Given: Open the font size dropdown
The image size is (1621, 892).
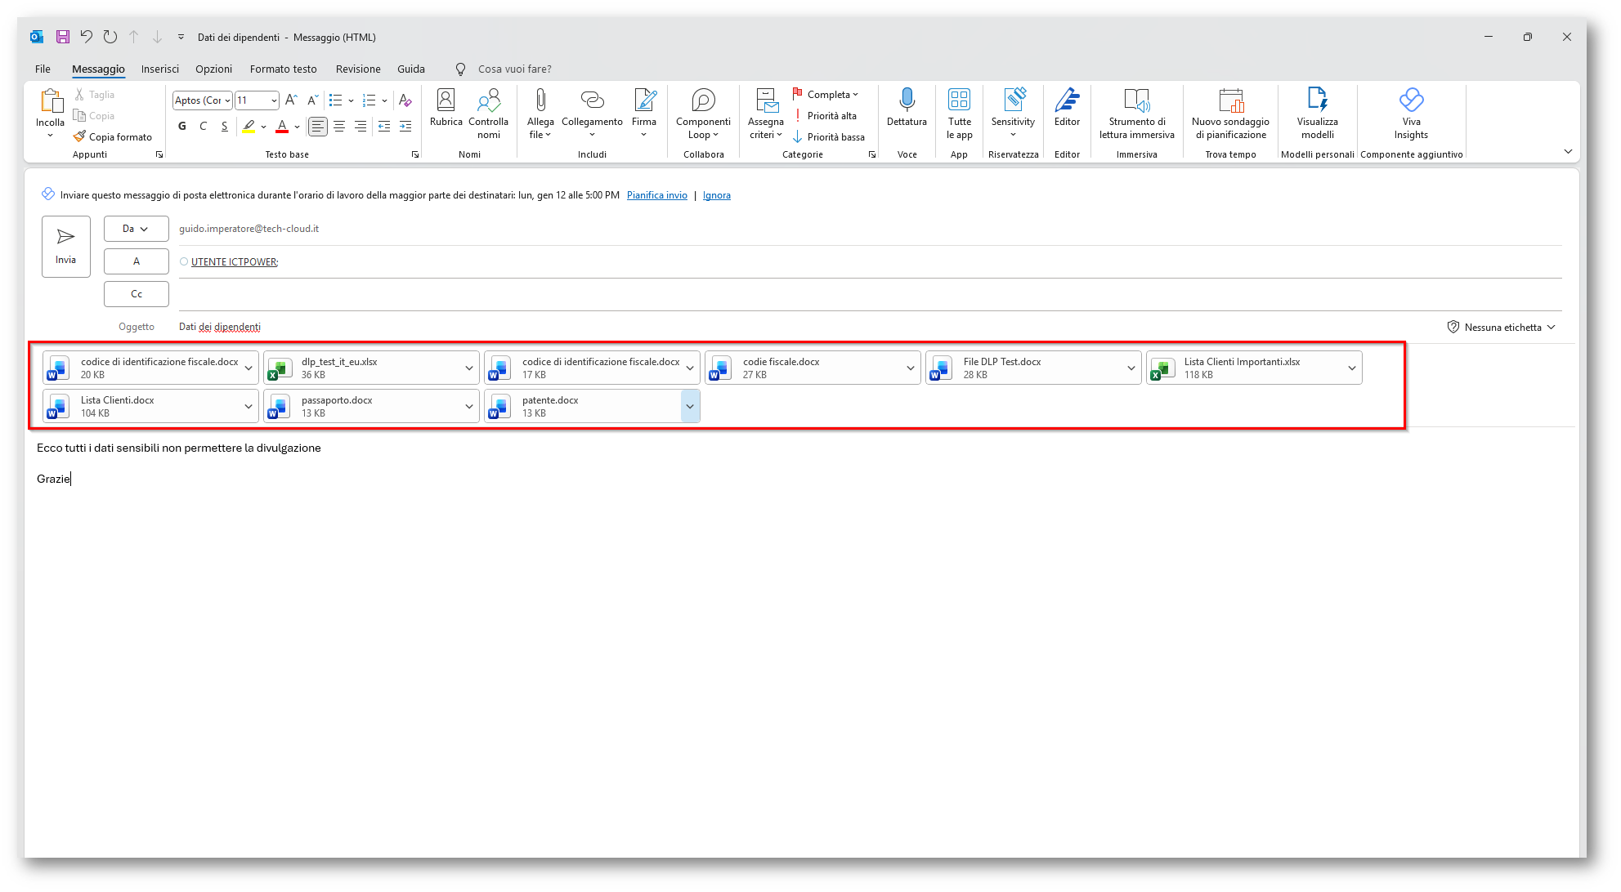Looking at the screenshot, I should (273, 100).
